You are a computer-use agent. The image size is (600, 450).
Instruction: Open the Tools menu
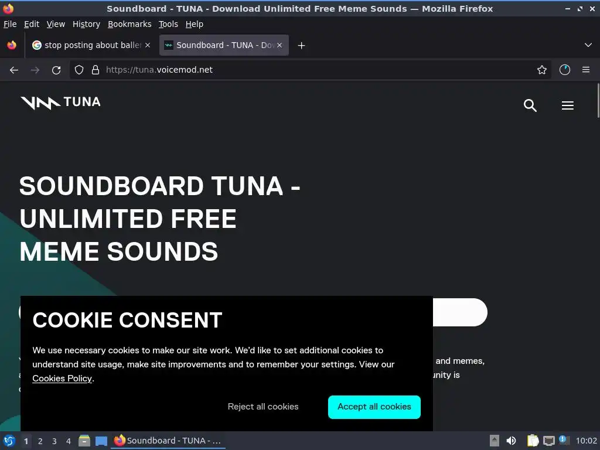[168, 24]
